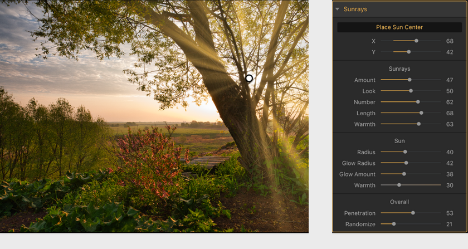
Task: Select the Sun Radius value 40
Action: 450,152
